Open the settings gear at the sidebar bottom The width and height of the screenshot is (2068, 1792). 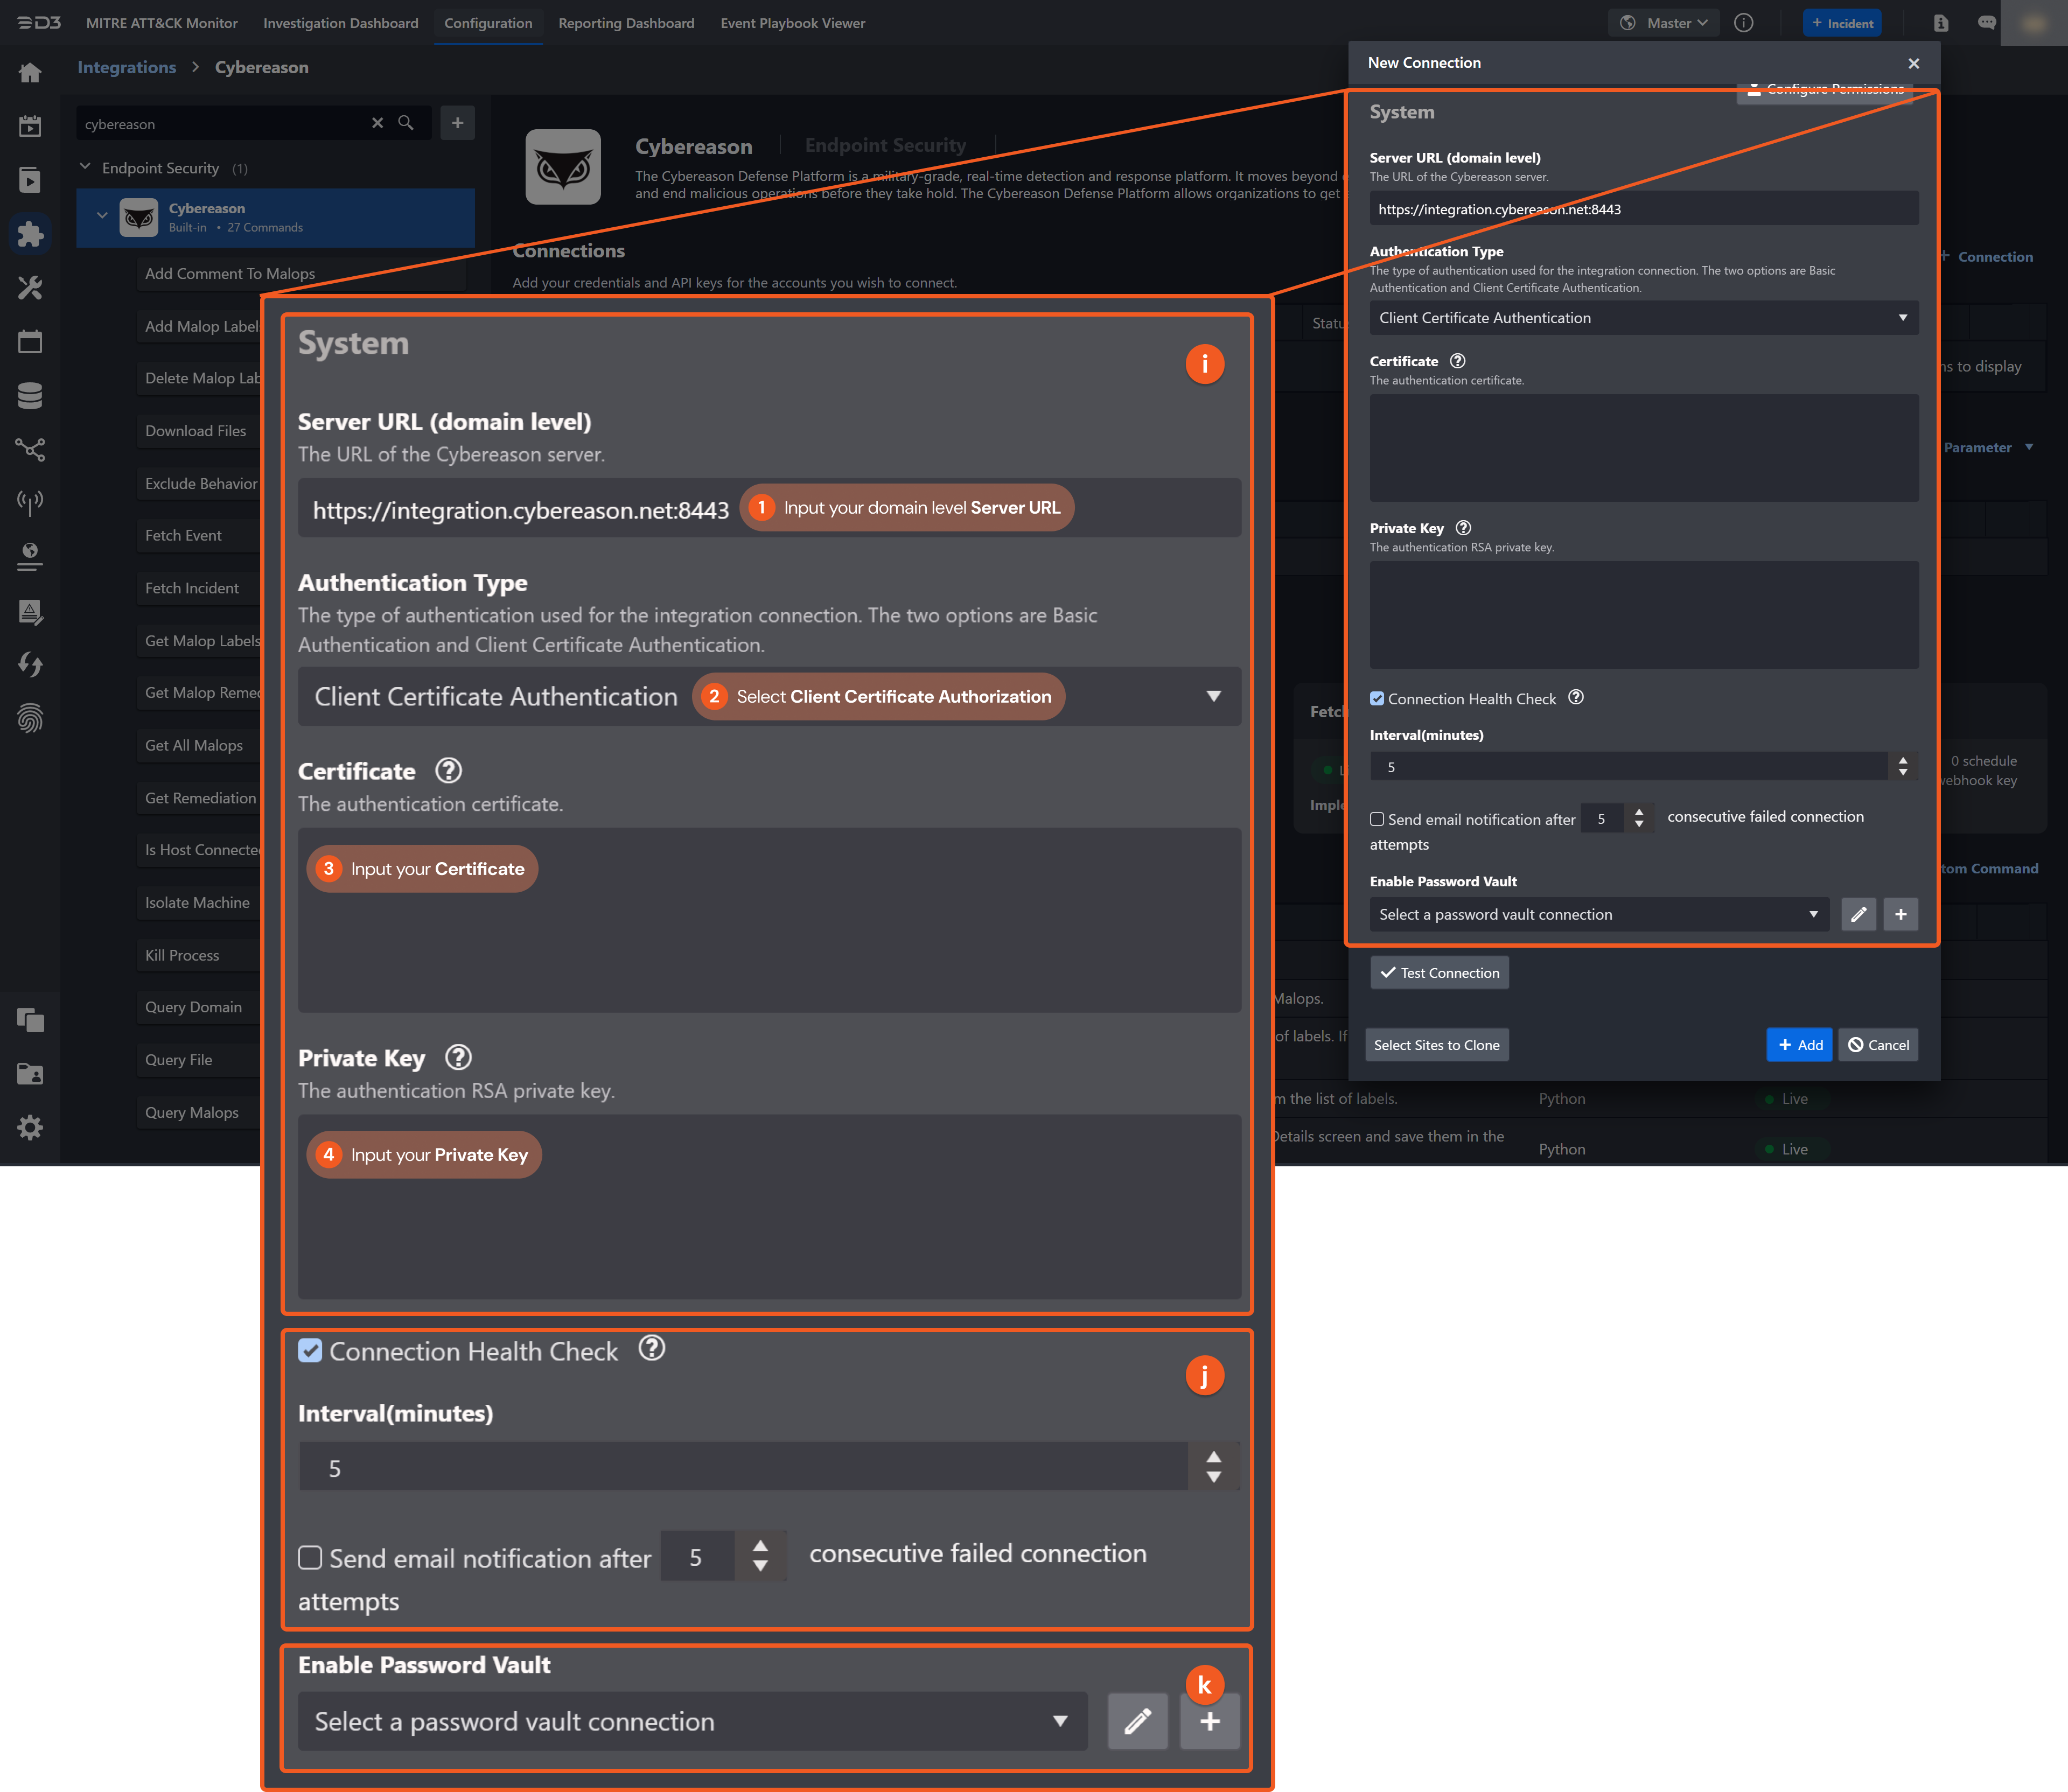(x=31, y=1127)
